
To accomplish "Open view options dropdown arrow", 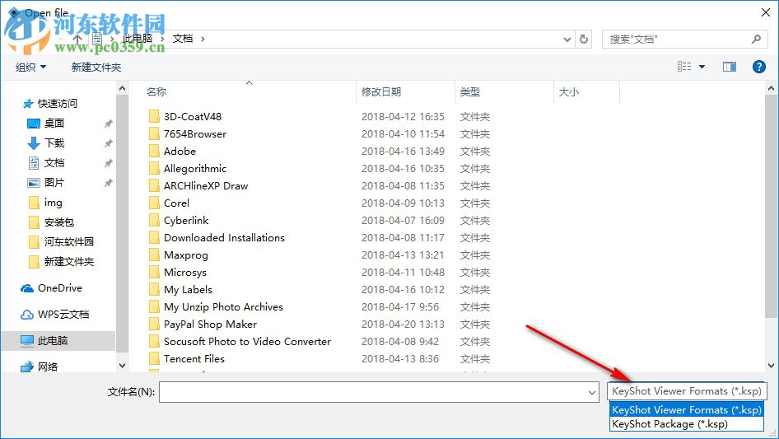I will (x=702, y=67).
